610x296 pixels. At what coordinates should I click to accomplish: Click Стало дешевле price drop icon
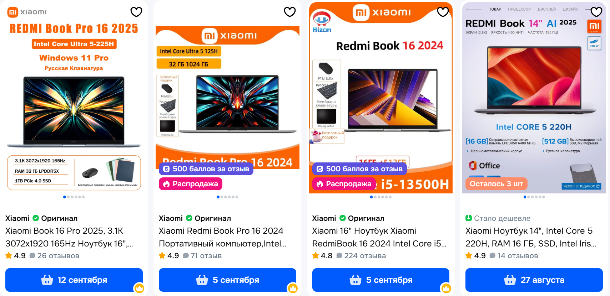tap(469, 218)
